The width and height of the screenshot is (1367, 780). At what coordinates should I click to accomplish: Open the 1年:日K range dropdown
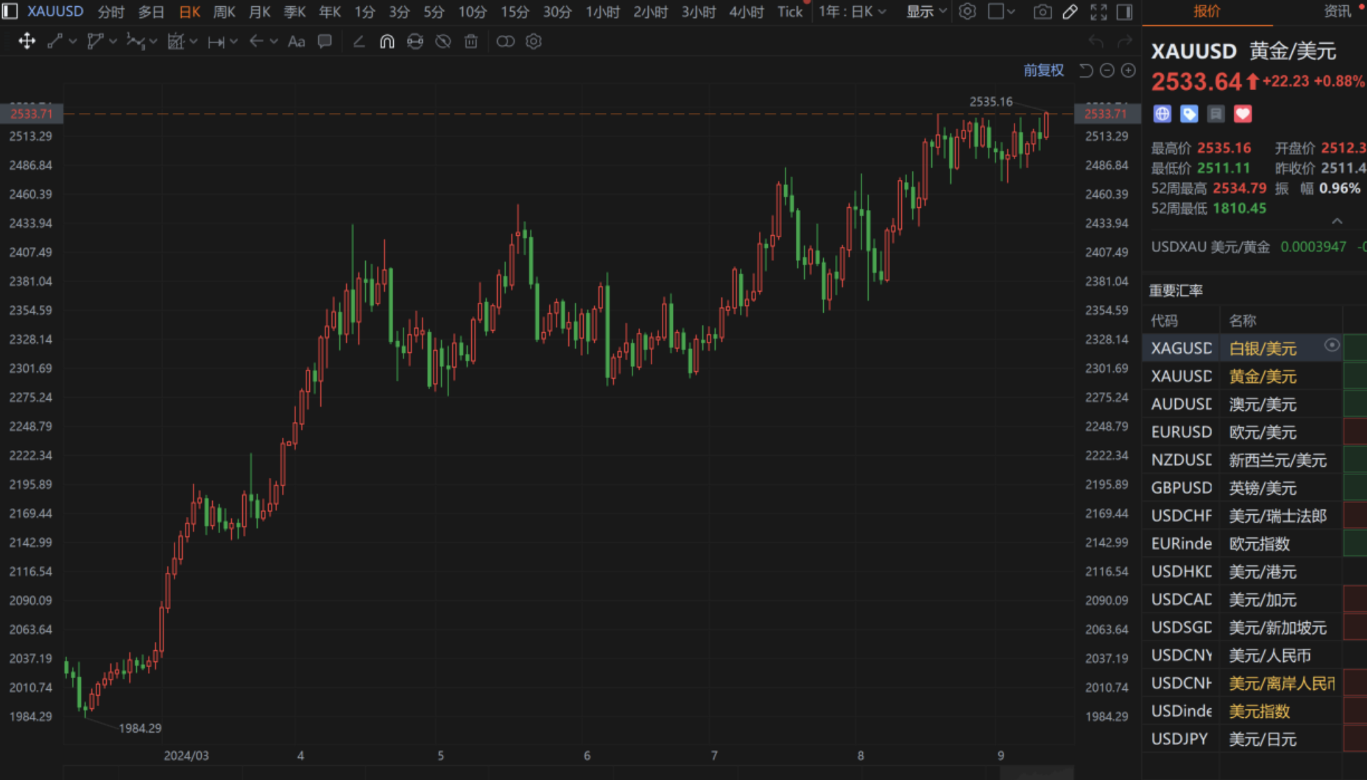[852, 12]
